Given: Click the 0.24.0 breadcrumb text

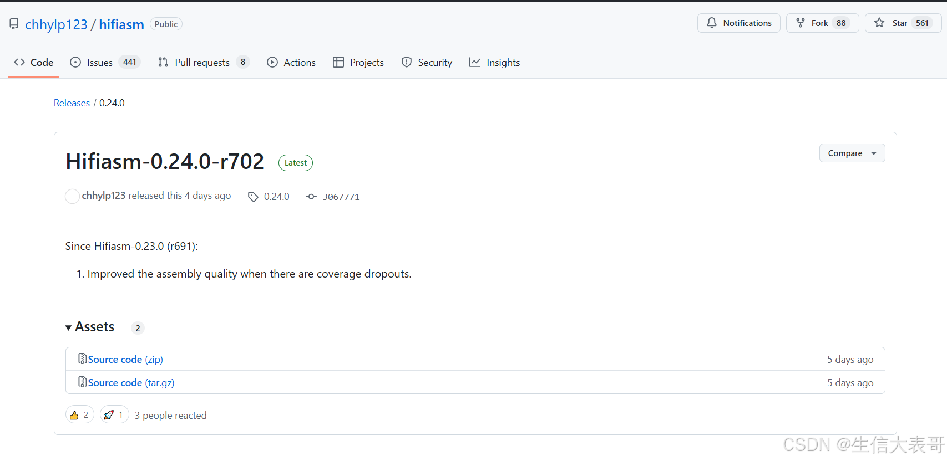Looking at the screenshot, I should pyautogui.click(x=112, y=103).
